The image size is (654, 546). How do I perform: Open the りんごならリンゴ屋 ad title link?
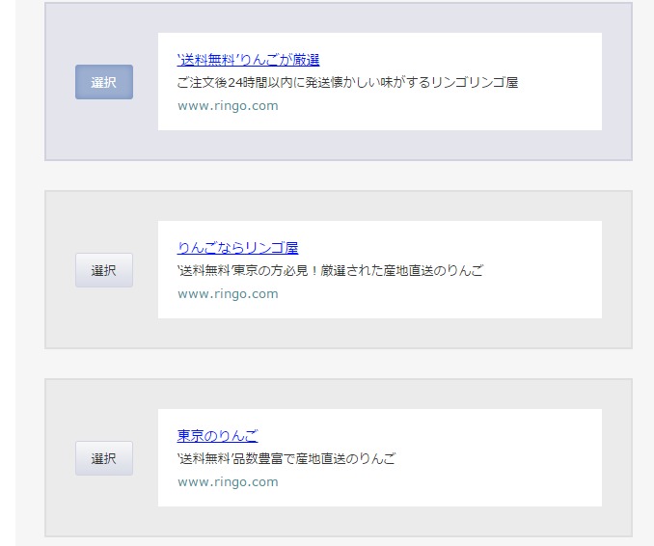pyautogui.click(x=237, y=248)
